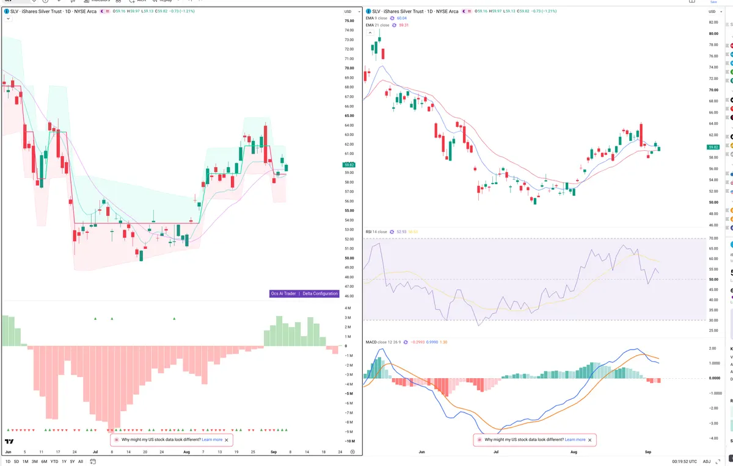This screenshot has width=733, height=466.
Task: Select the EMA 9 close indicator legend
Action: 376,18
